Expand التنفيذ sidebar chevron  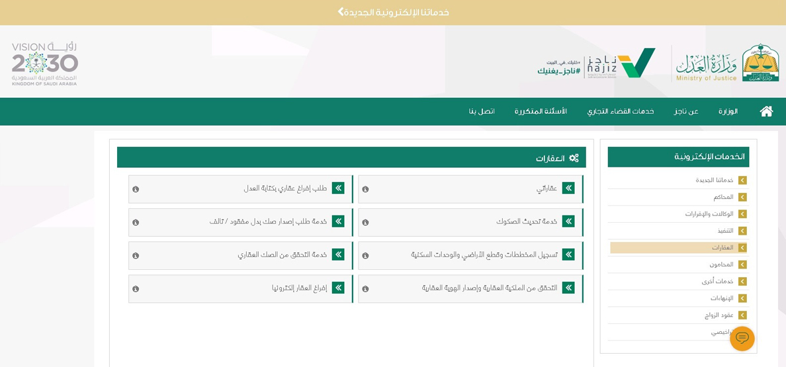pyautogui.click(x=742, y=231)
